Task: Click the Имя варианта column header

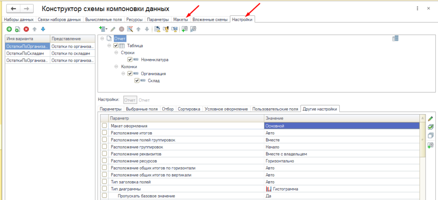Action: (28, 39)
